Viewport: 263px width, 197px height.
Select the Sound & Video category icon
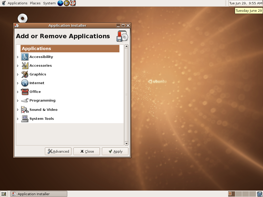coord(25,109)
